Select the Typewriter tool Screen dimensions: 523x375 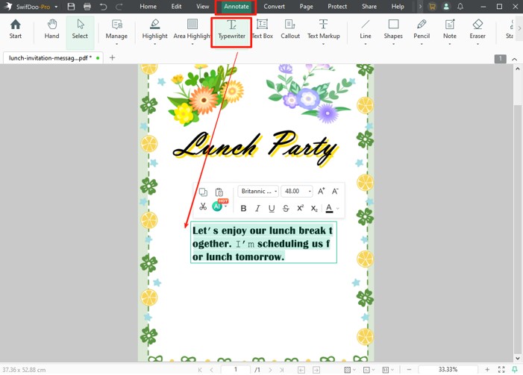[x=231, y=30]
